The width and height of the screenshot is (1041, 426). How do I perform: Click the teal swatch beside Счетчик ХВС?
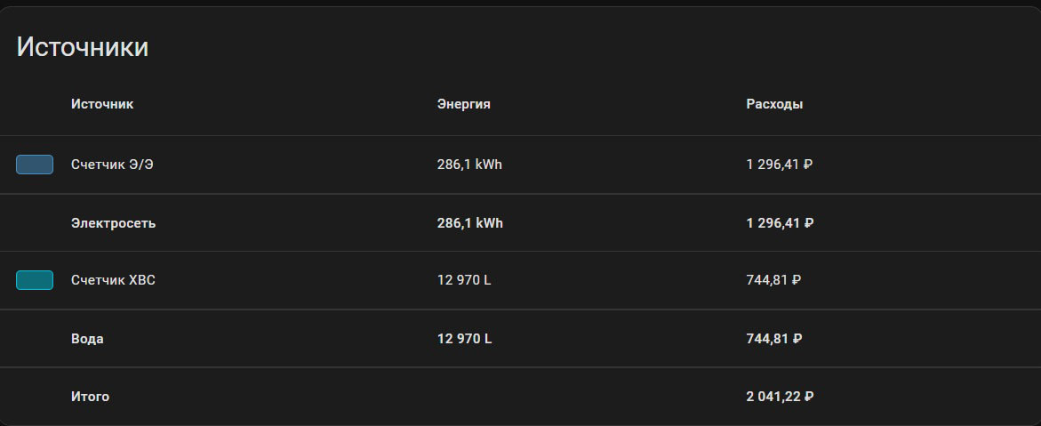[x=35, y=280]
